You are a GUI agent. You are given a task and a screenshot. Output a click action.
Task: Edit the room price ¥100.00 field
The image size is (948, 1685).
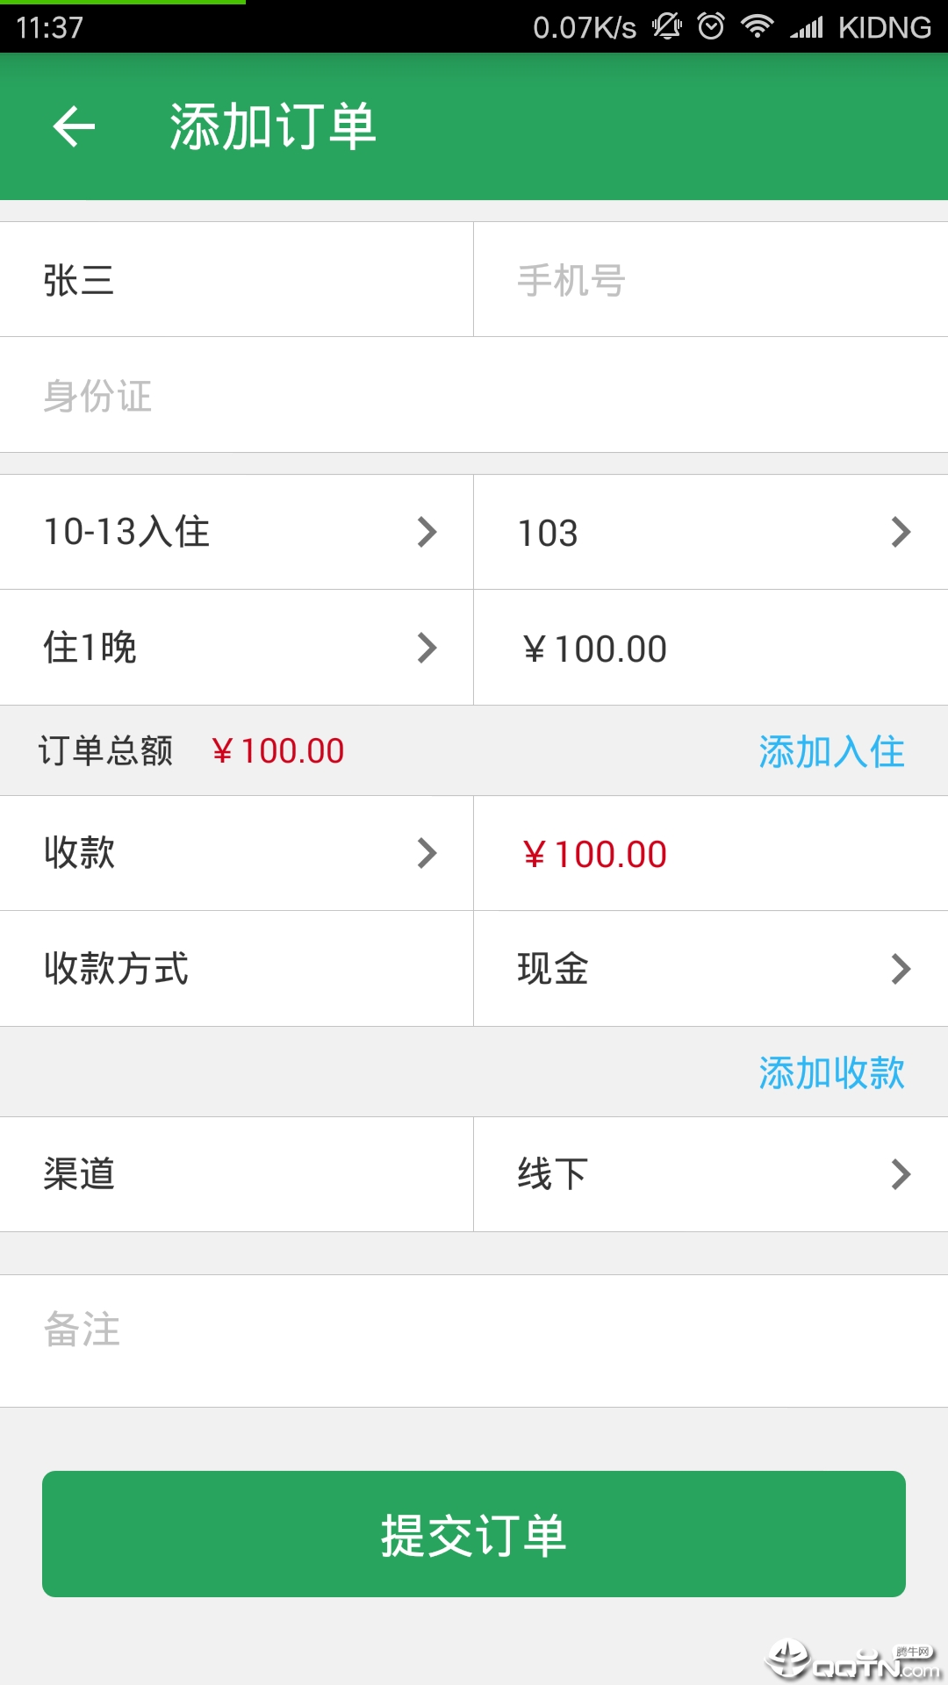click(x=711, y=648)
